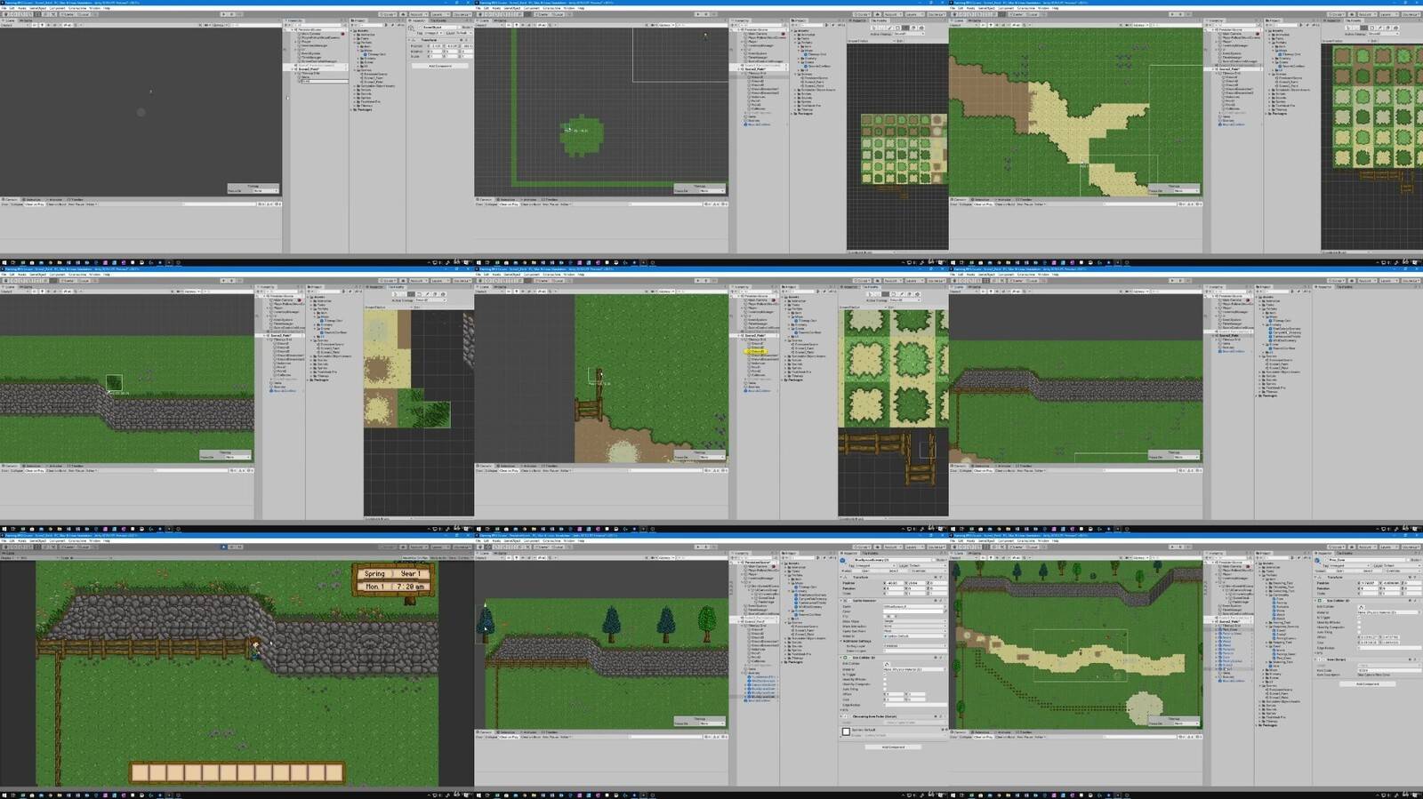The image size is (1423, 799).
Task: Open Layout dropdown in the empty dark scene window
Action: coord(461,14)
